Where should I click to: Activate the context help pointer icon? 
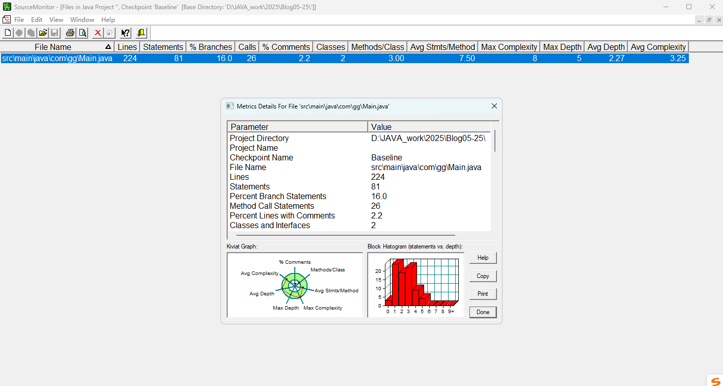(125, 33)
